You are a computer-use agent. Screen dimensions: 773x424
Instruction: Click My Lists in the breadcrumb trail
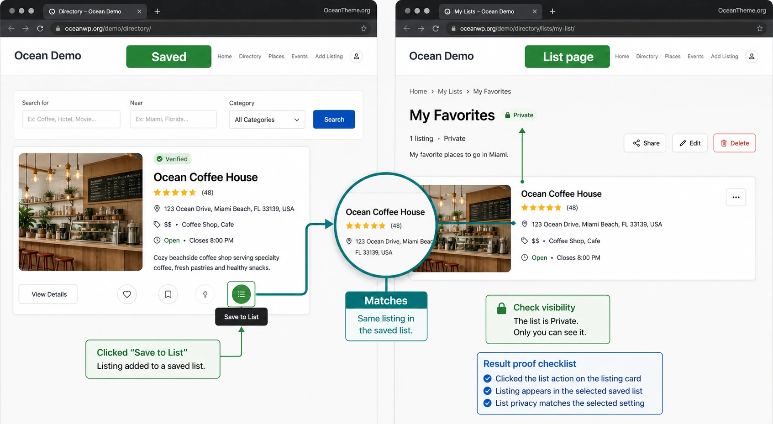[x=450, y=91]
